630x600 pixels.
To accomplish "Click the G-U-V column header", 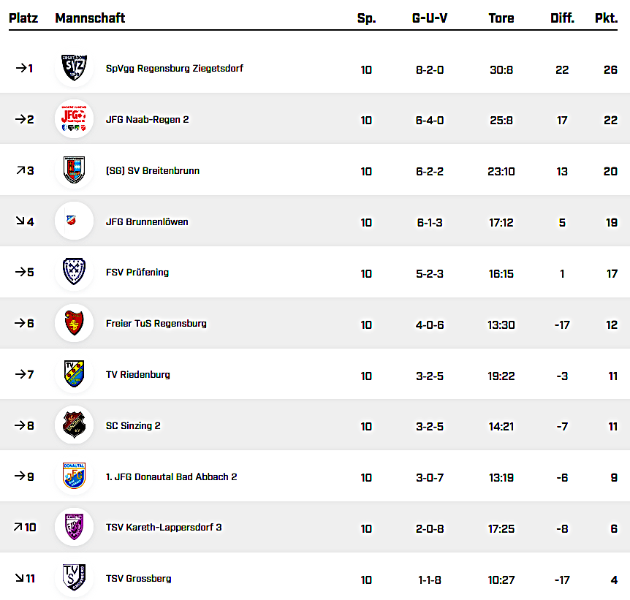I will (x=430, y=18).
